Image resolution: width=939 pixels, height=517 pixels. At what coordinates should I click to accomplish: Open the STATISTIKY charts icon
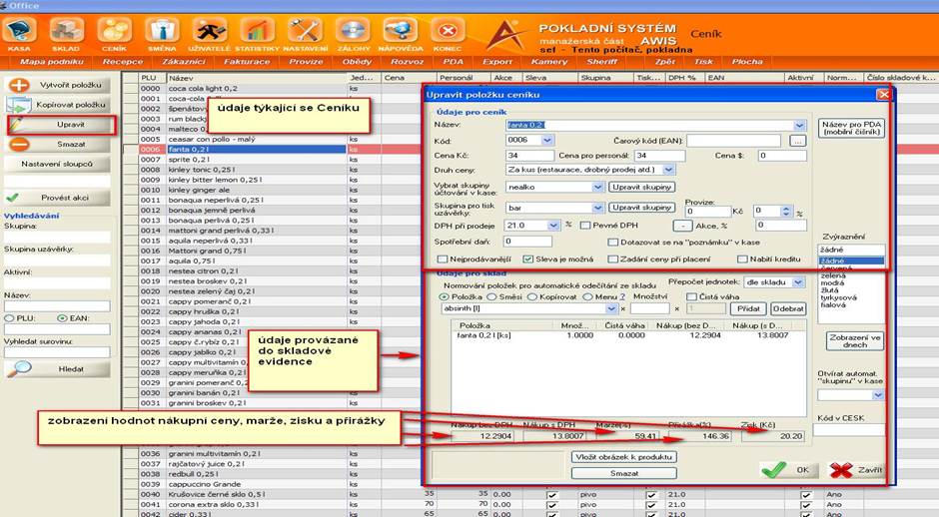click(257, 30)
